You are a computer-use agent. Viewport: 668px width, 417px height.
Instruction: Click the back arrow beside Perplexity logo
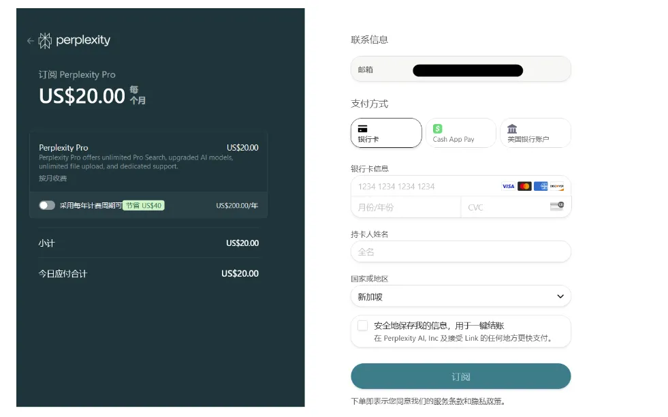(x=30, y=41)
